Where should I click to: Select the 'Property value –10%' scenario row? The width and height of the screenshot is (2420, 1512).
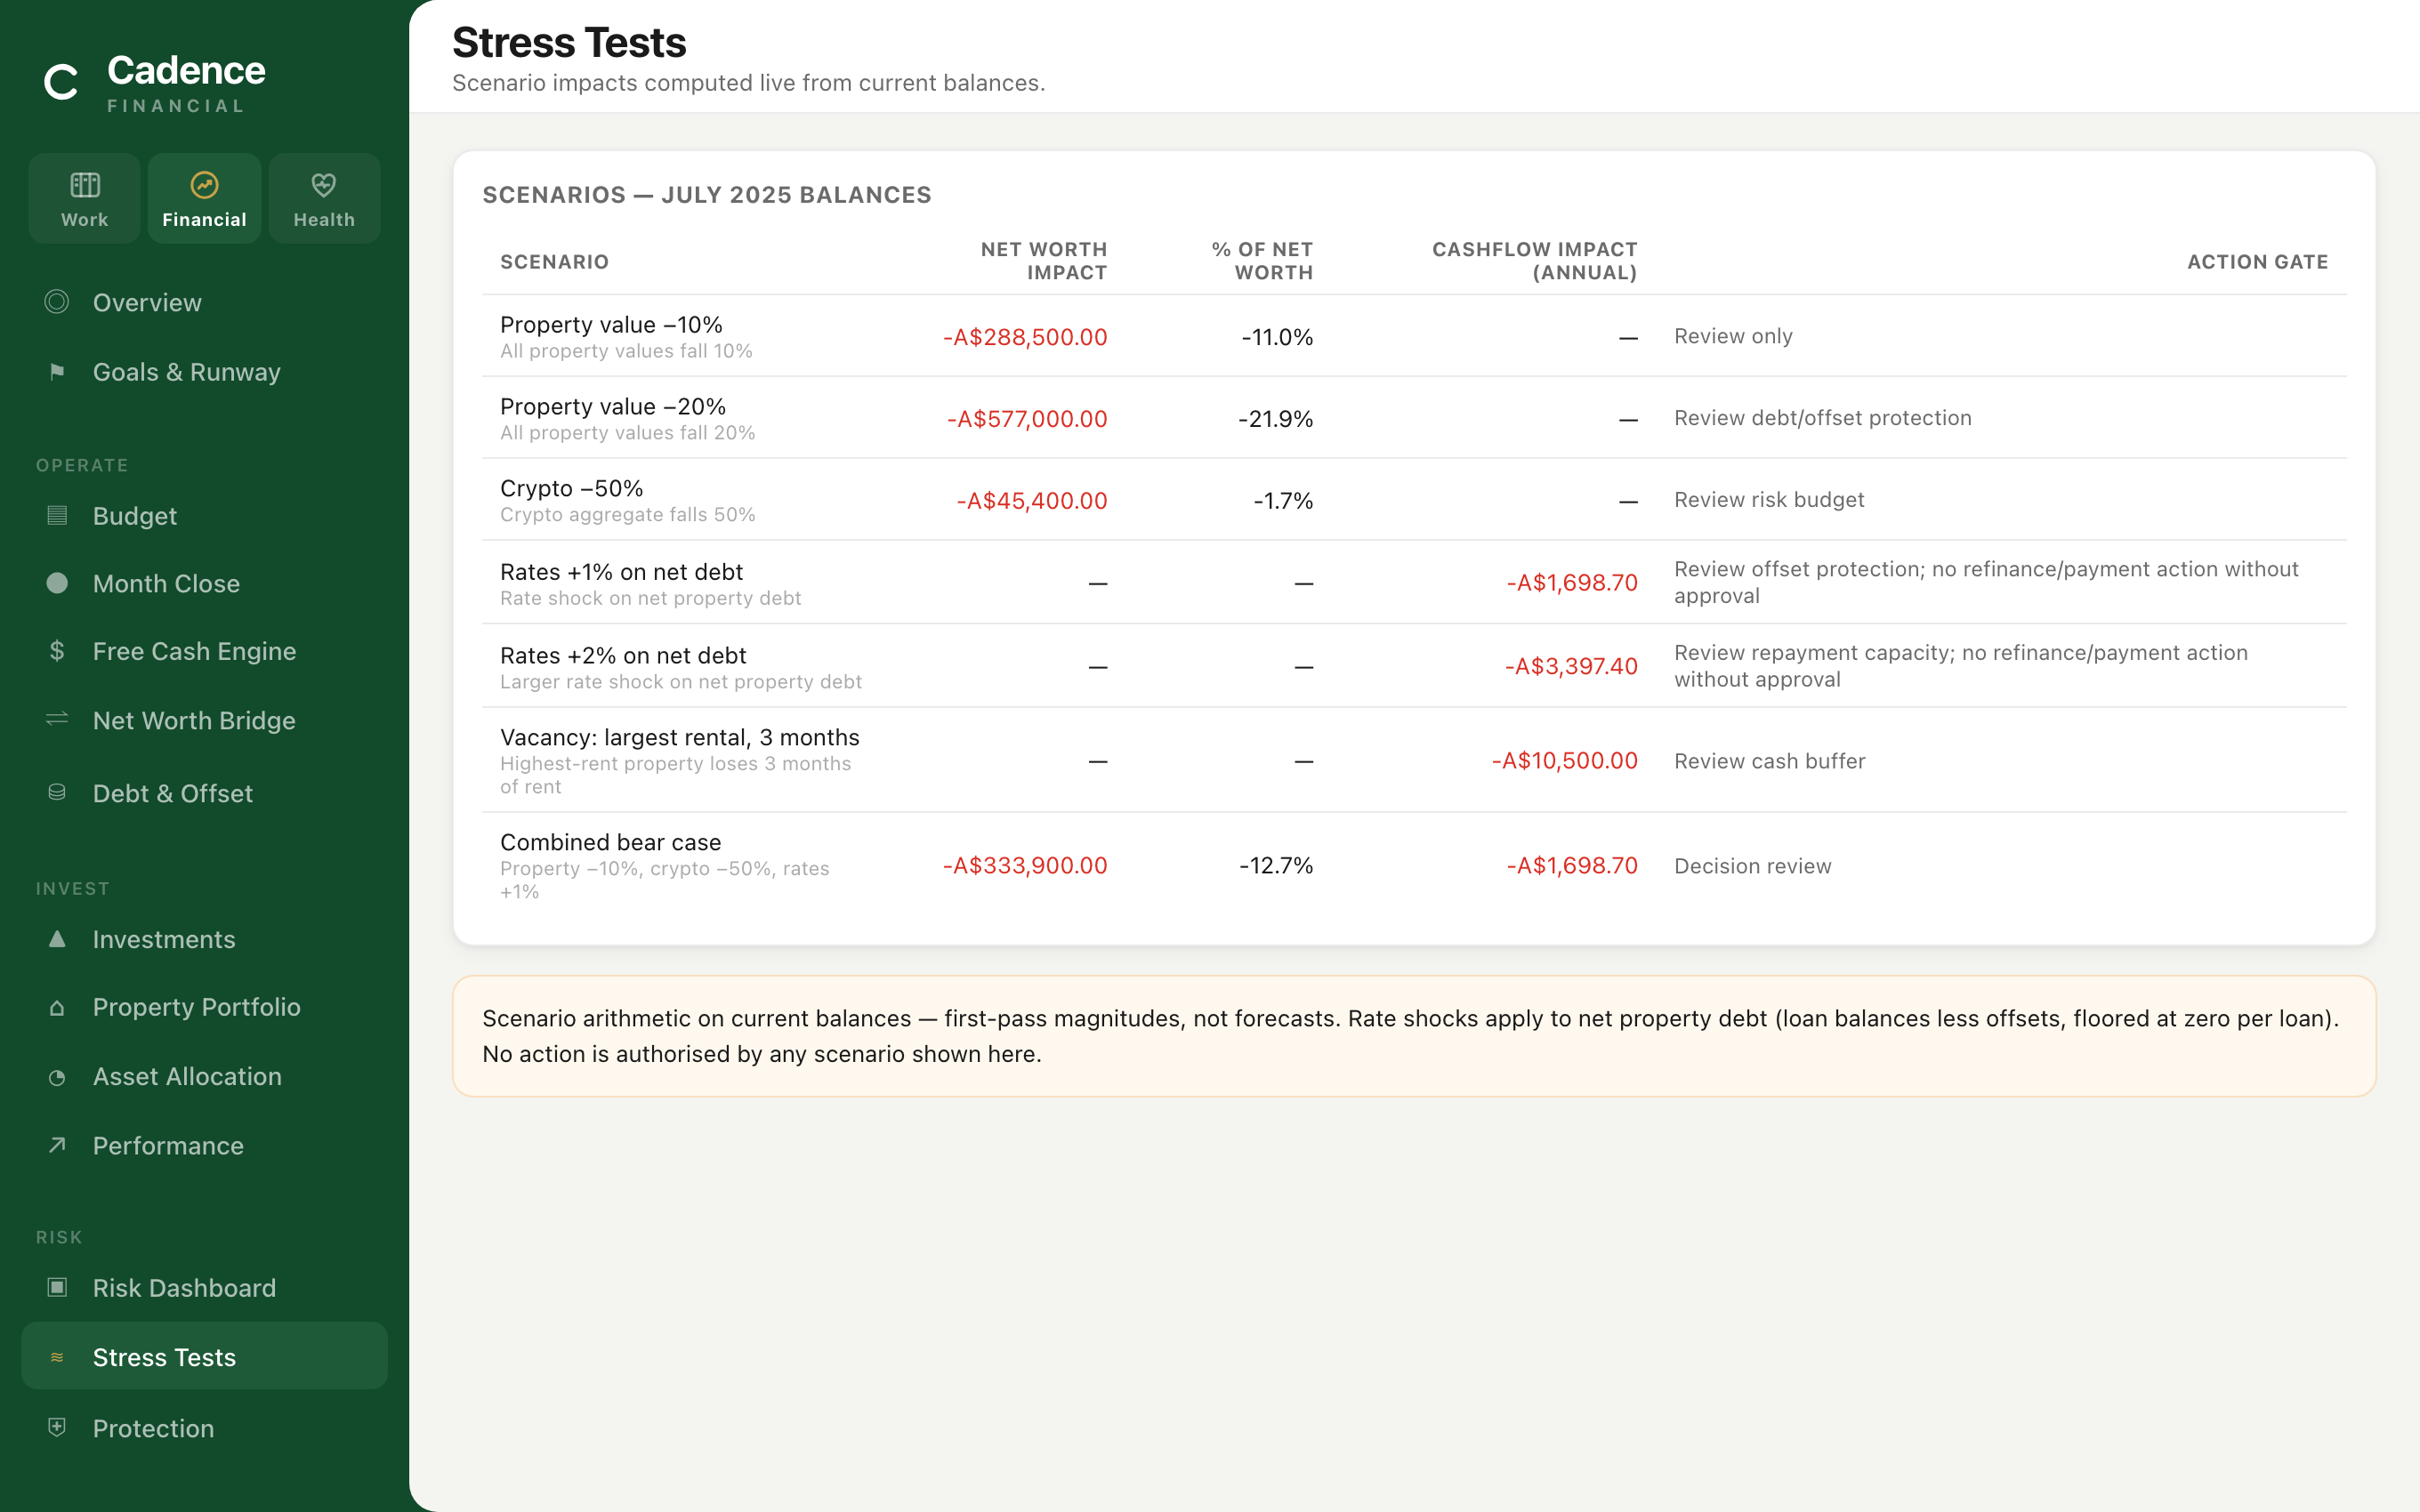(x=1414, y=336)
